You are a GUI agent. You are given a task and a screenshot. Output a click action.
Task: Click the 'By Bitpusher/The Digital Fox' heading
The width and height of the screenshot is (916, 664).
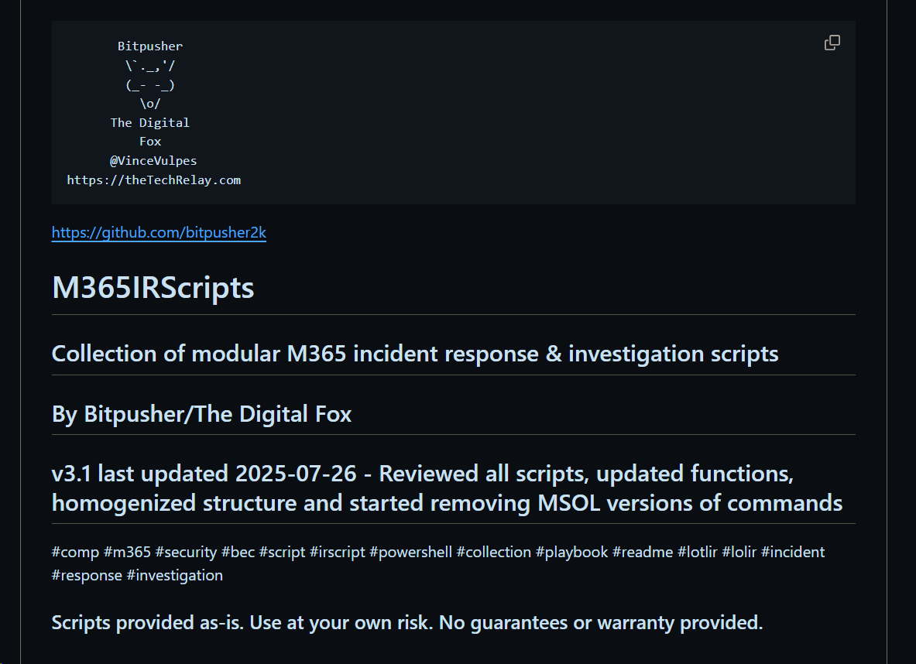click(x=201, y=414)
